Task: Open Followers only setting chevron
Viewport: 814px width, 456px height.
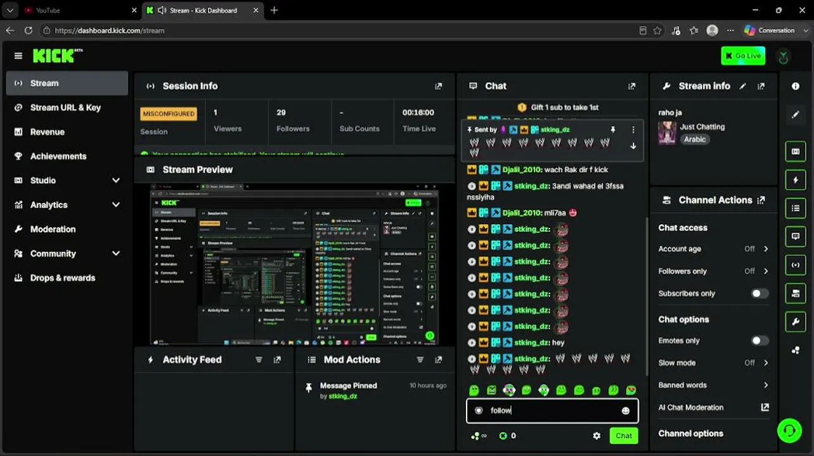Action: click(x=766, y=271)
